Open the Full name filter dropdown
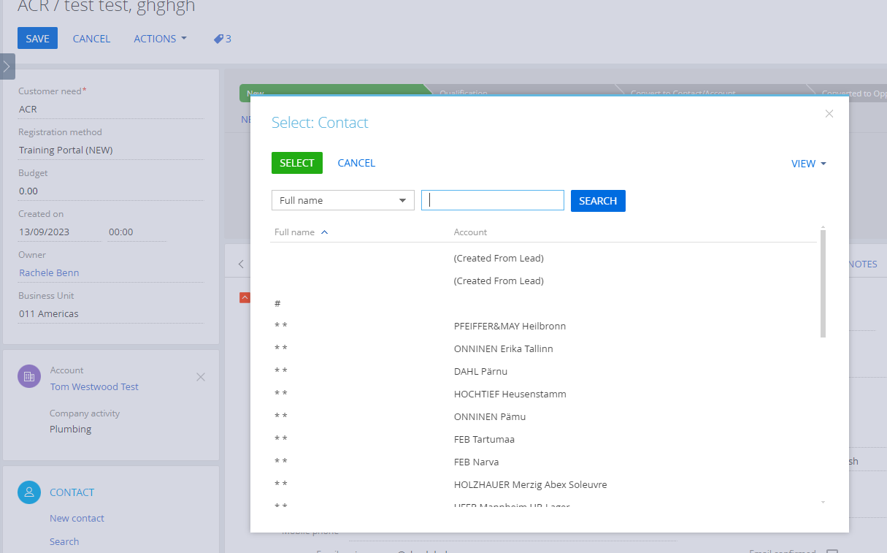 (343, 200)
